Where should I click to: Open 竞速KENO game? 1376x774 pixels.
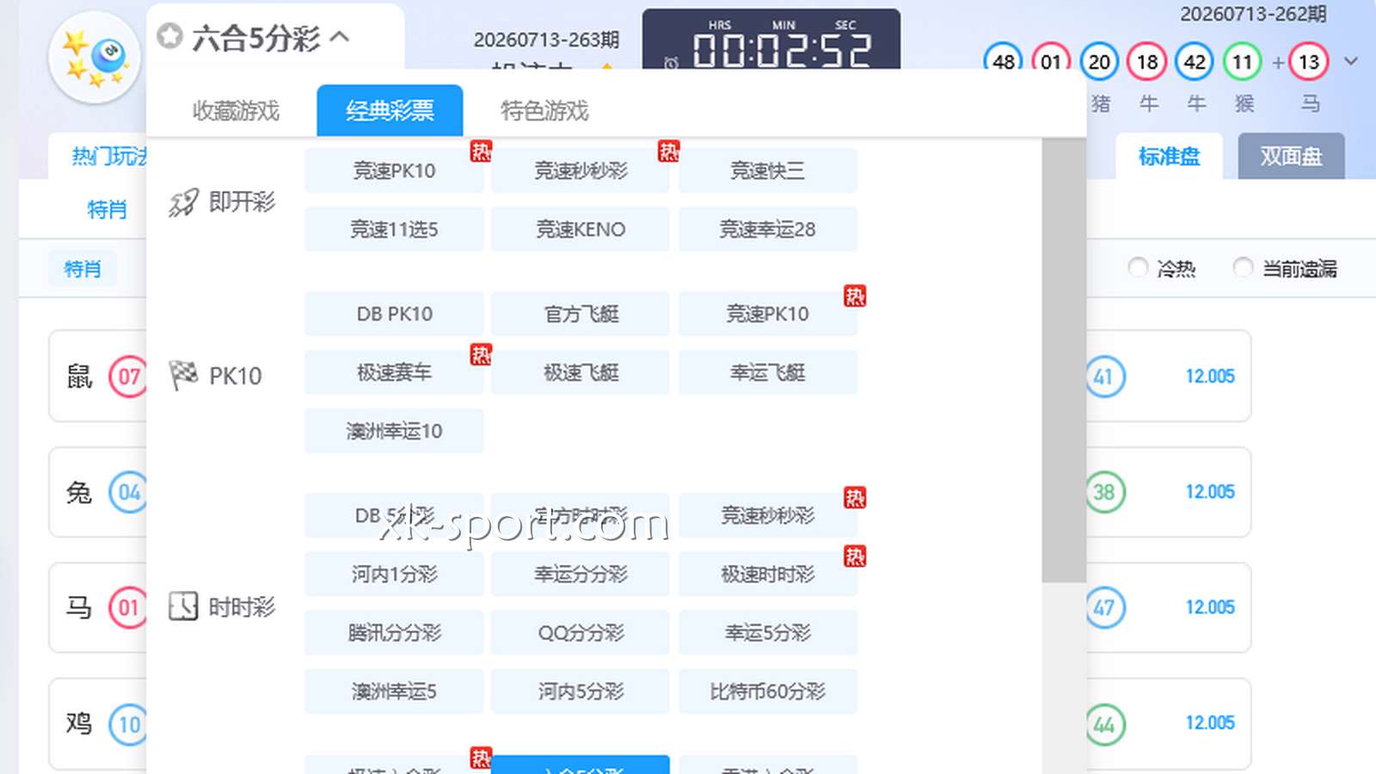pyautogui.click(x=580, y=229)
